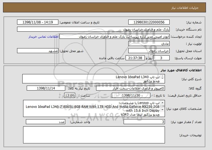
Task: Click the label توضیحات خریدار
Action: tap(190, 135)
